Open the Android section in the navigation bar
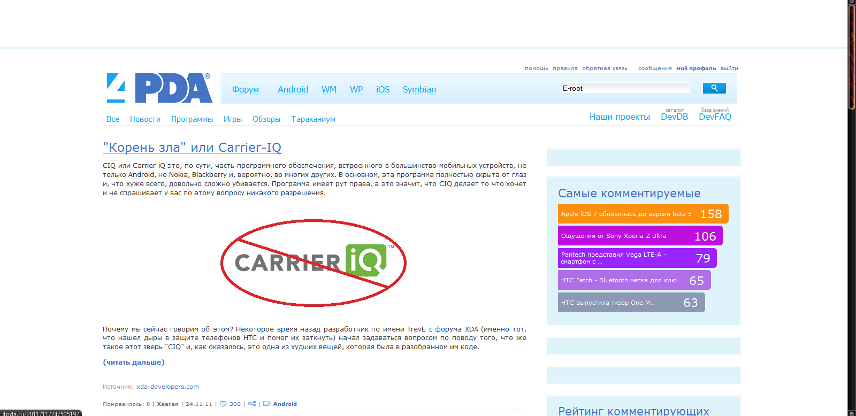 coord(293,89)
